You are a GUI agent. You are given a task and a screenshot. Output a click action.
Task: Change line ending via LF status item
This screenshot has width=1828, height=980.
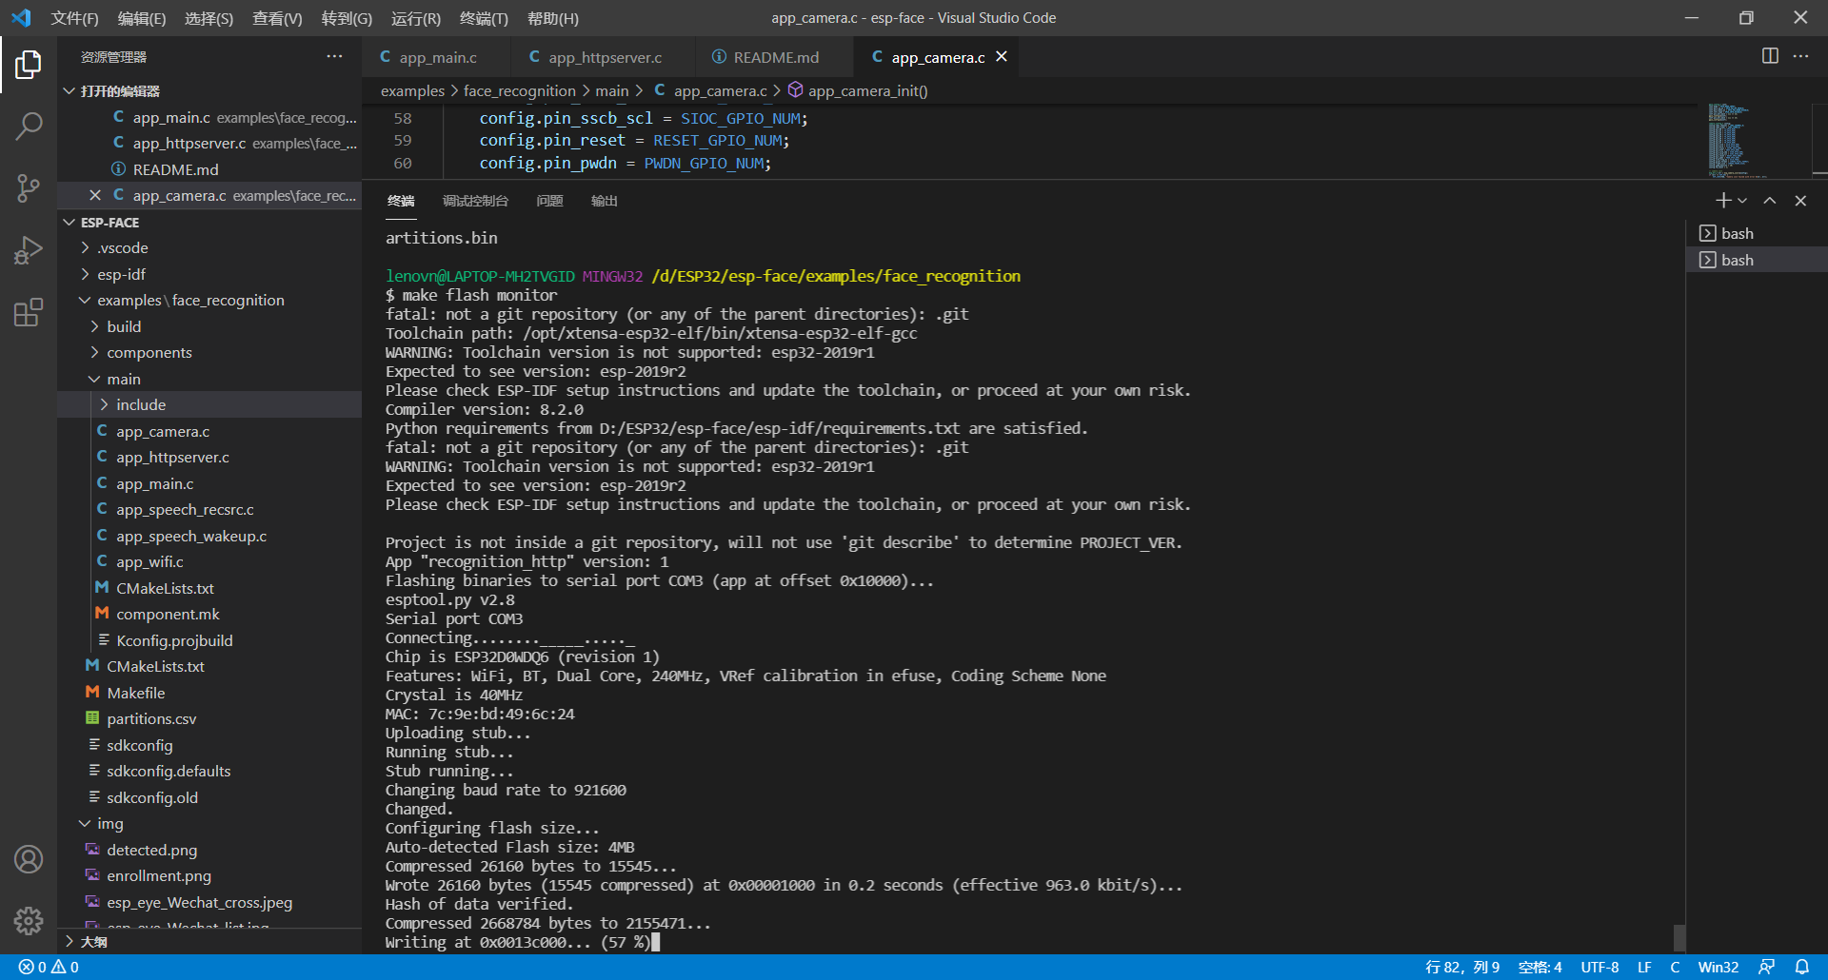(1644, 967)
